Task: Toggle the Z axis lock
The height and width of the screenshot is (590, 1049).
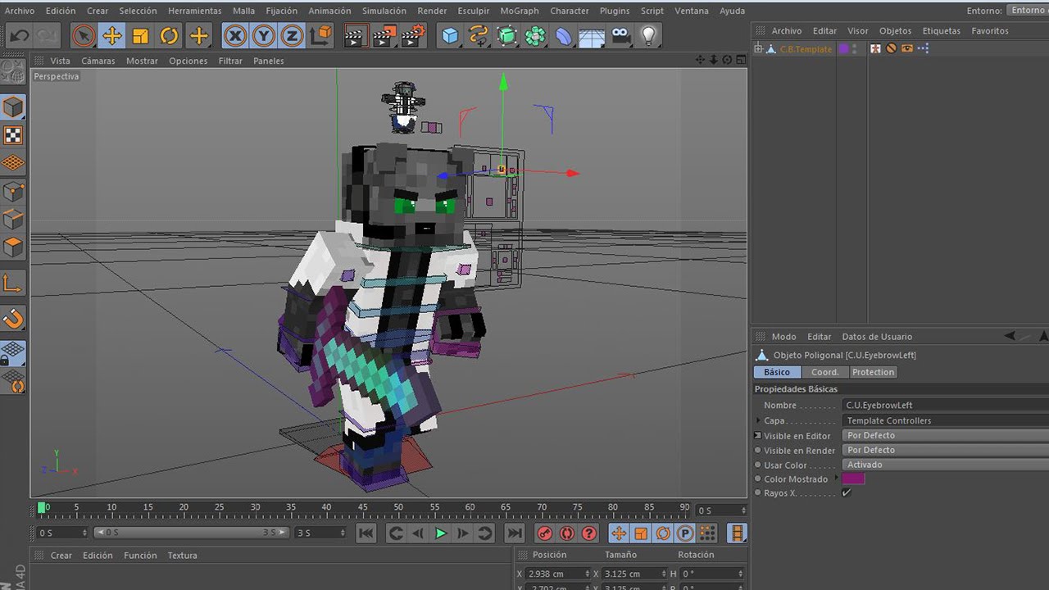Action: click(x=292, y=35)
